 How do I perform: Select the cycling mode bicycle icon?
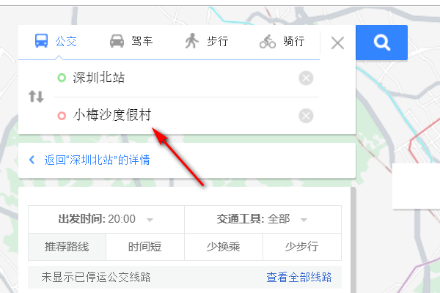(x=268, y=42)
